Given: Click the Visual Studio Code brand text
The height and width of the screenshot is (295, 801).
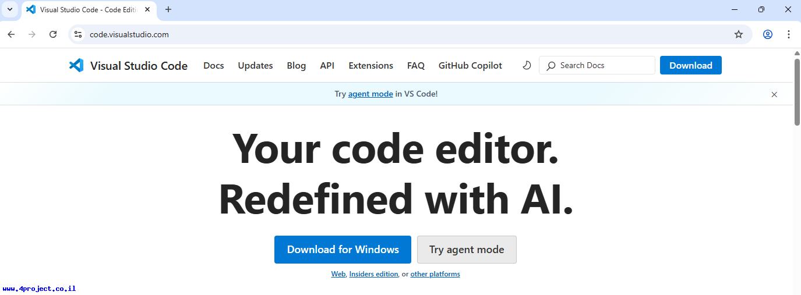Looking at the screenshot, I should pyautogui.click(x=139, y=66).
